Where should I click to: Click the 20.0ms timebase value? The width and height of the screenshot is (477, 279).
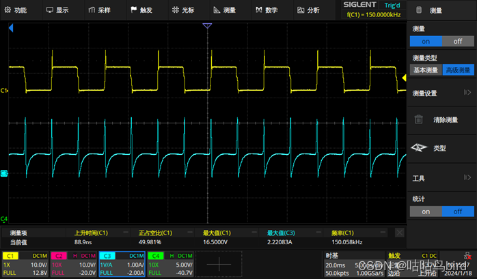[x=336, y=265]
